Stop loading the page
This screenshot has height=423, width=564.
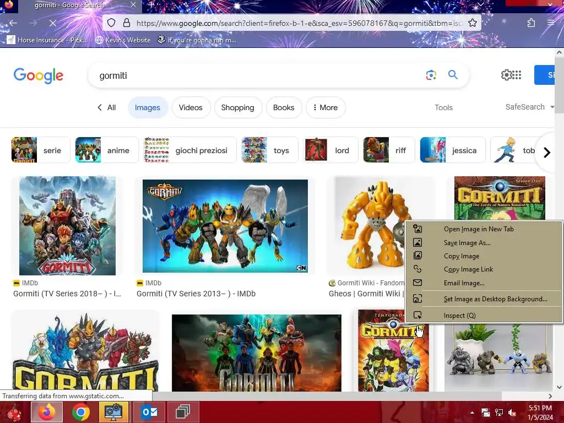(x=52, y=23)
